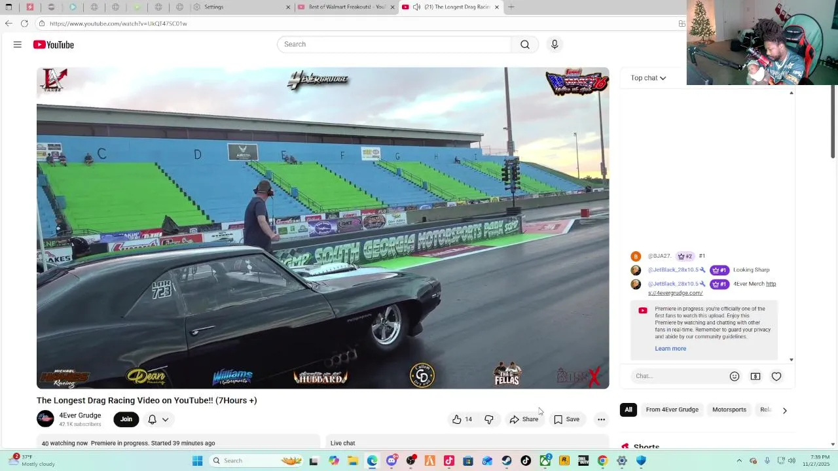Screen dimensions: 838x471
Task: Open the YouTube guide hamburger menu
Action: tap(18, 44)
